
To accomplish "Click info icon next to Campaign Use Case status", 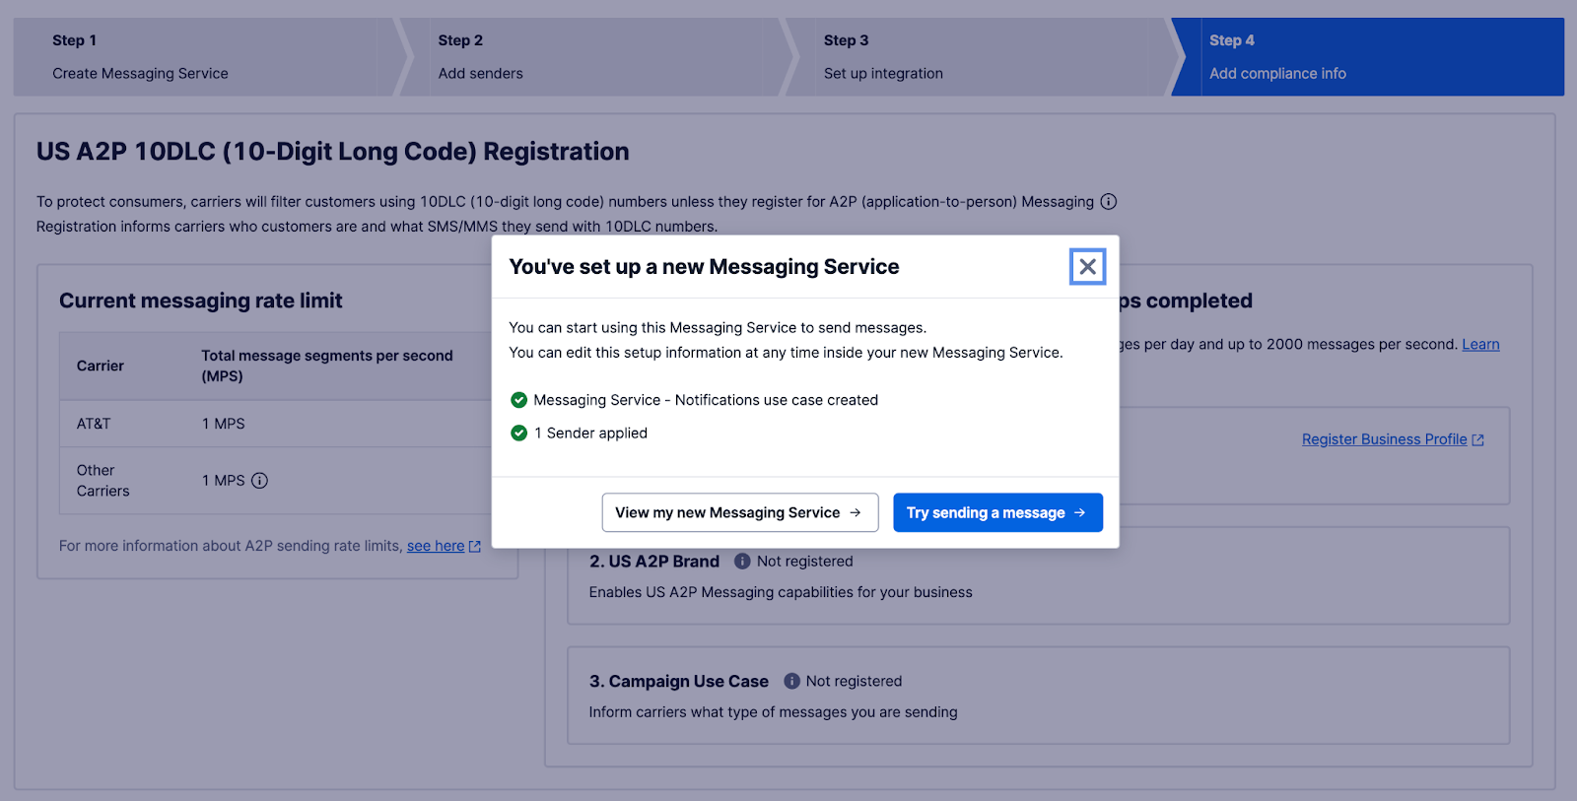I will (791, 681).
